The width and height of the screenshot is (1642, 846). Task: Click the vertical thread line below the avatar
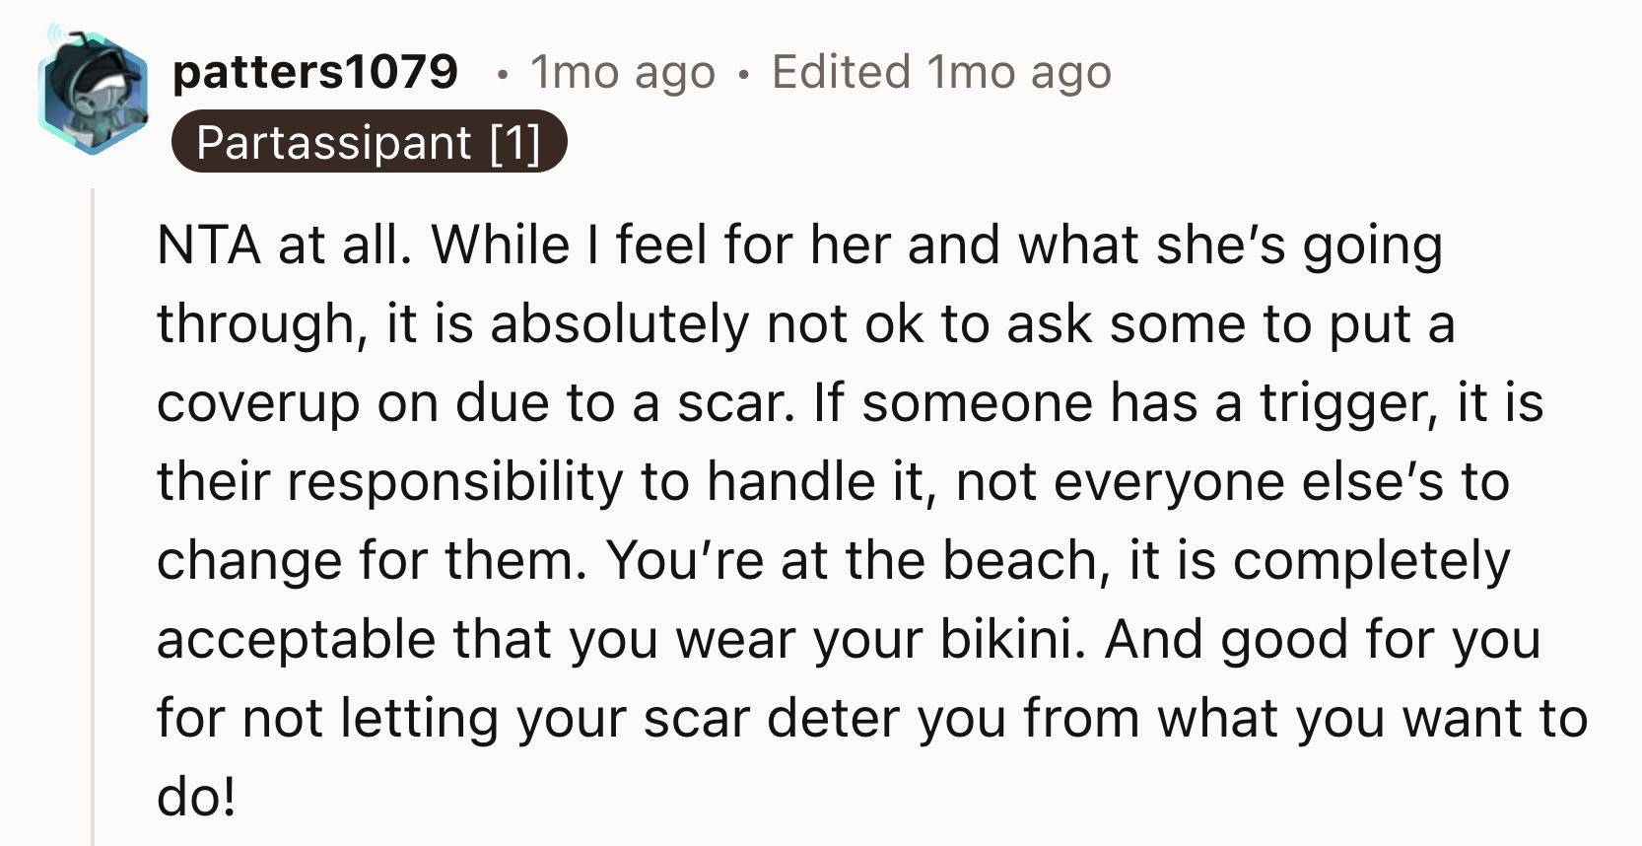click(94, 493)
